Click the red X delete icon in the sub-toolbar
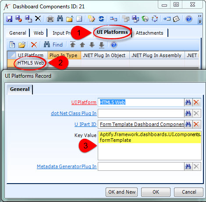This screenshot has width=206, height=202. pos(34,45)
